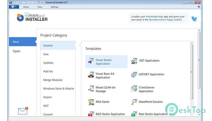Click the Twitter bird icon

[194, 19]
